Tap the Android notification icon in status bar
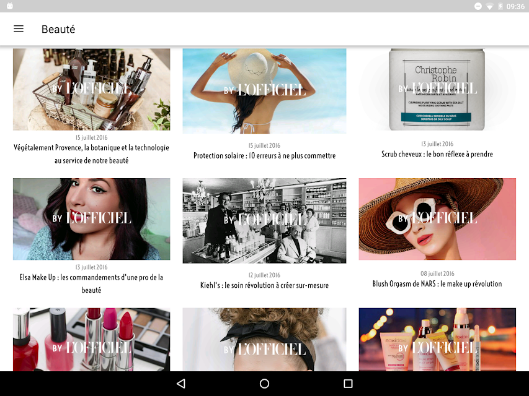 (x=10, y=6)
